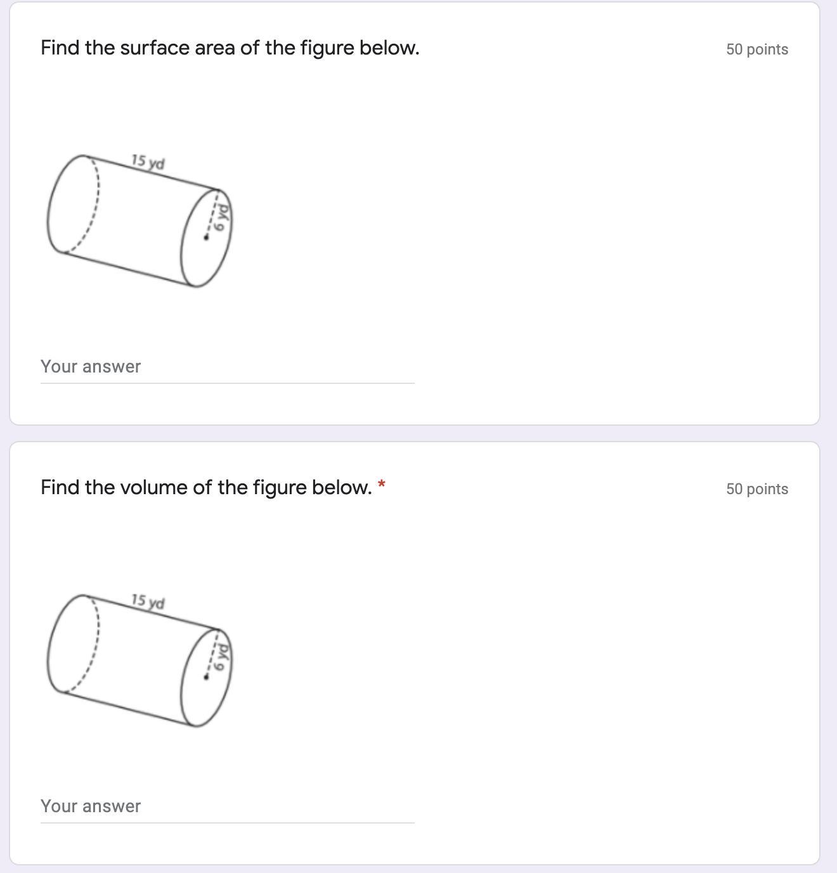Viewport: 837px width, 873px height.
Task: Click the "Your answer" placeholder under the volume figure
Action: (91, 806)
